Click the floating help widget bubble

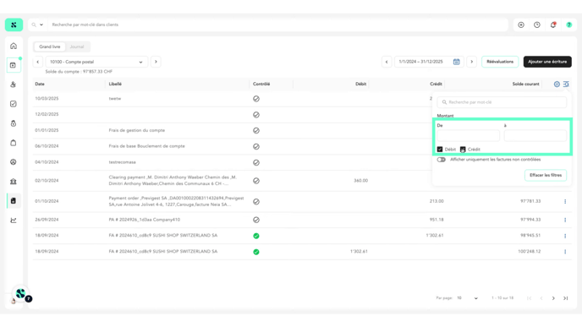(21, 294)
